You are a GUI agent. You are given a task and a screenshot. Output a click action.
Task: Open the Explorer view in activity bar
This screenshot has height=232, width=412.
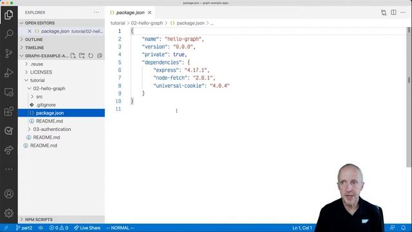(8, 15)
